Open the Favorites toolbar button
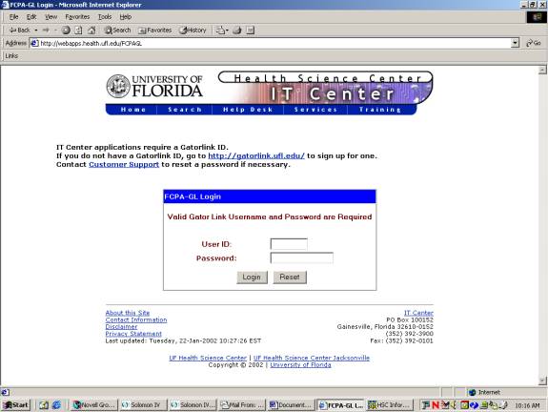This screenshot has width=548, height=412. tap(154, 31)
